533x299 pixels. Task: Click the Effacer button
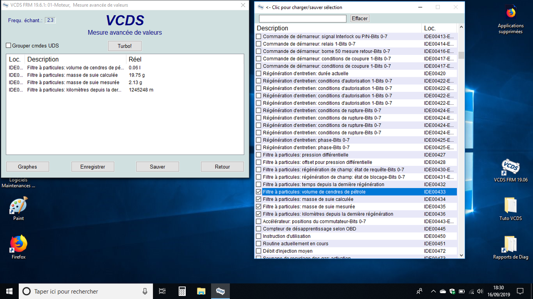click(x=360, y=18)
